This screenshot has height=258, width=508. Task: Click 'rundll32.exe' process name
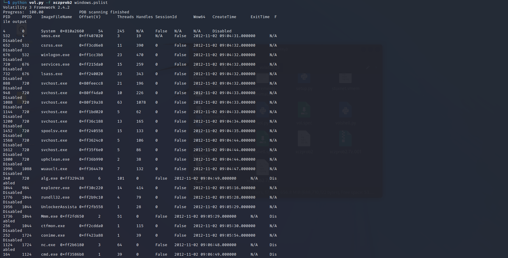55,197
